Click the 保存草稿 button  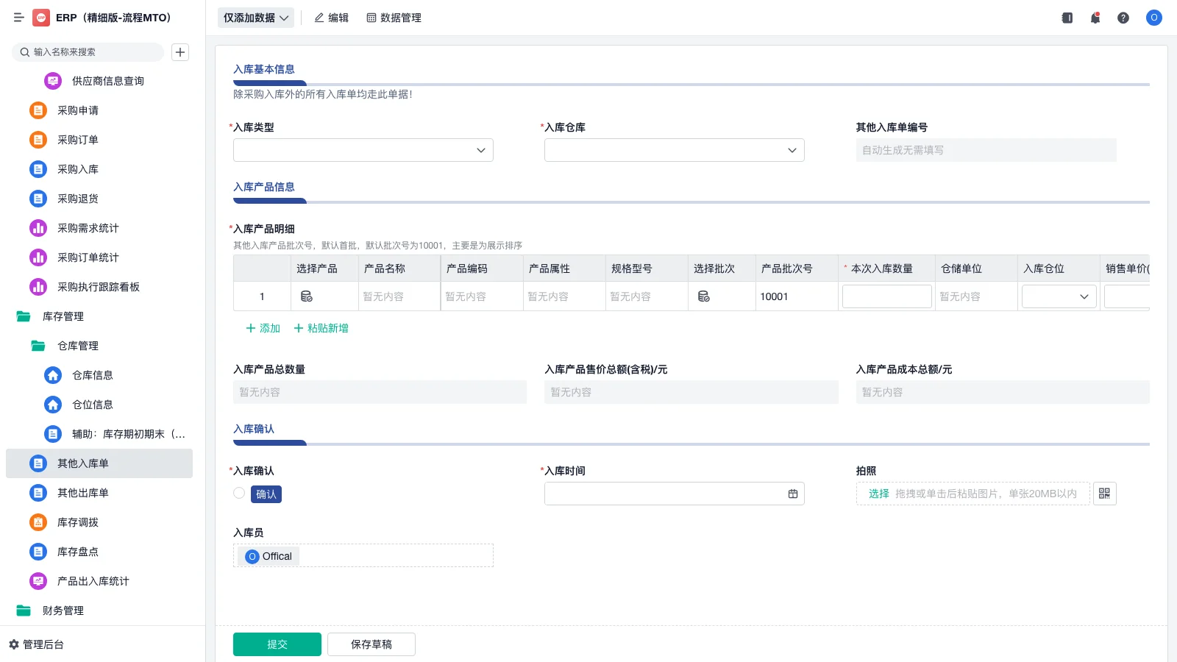coord(371,644)
